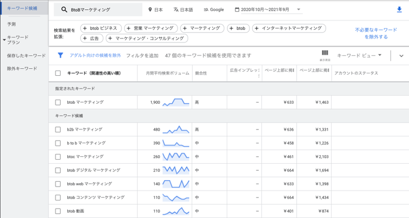Open 除外キーワード in the sidebar
Image resolution: width=409 pixels, height=218 pixels.
pyautogui.click(x=22, y=69)
